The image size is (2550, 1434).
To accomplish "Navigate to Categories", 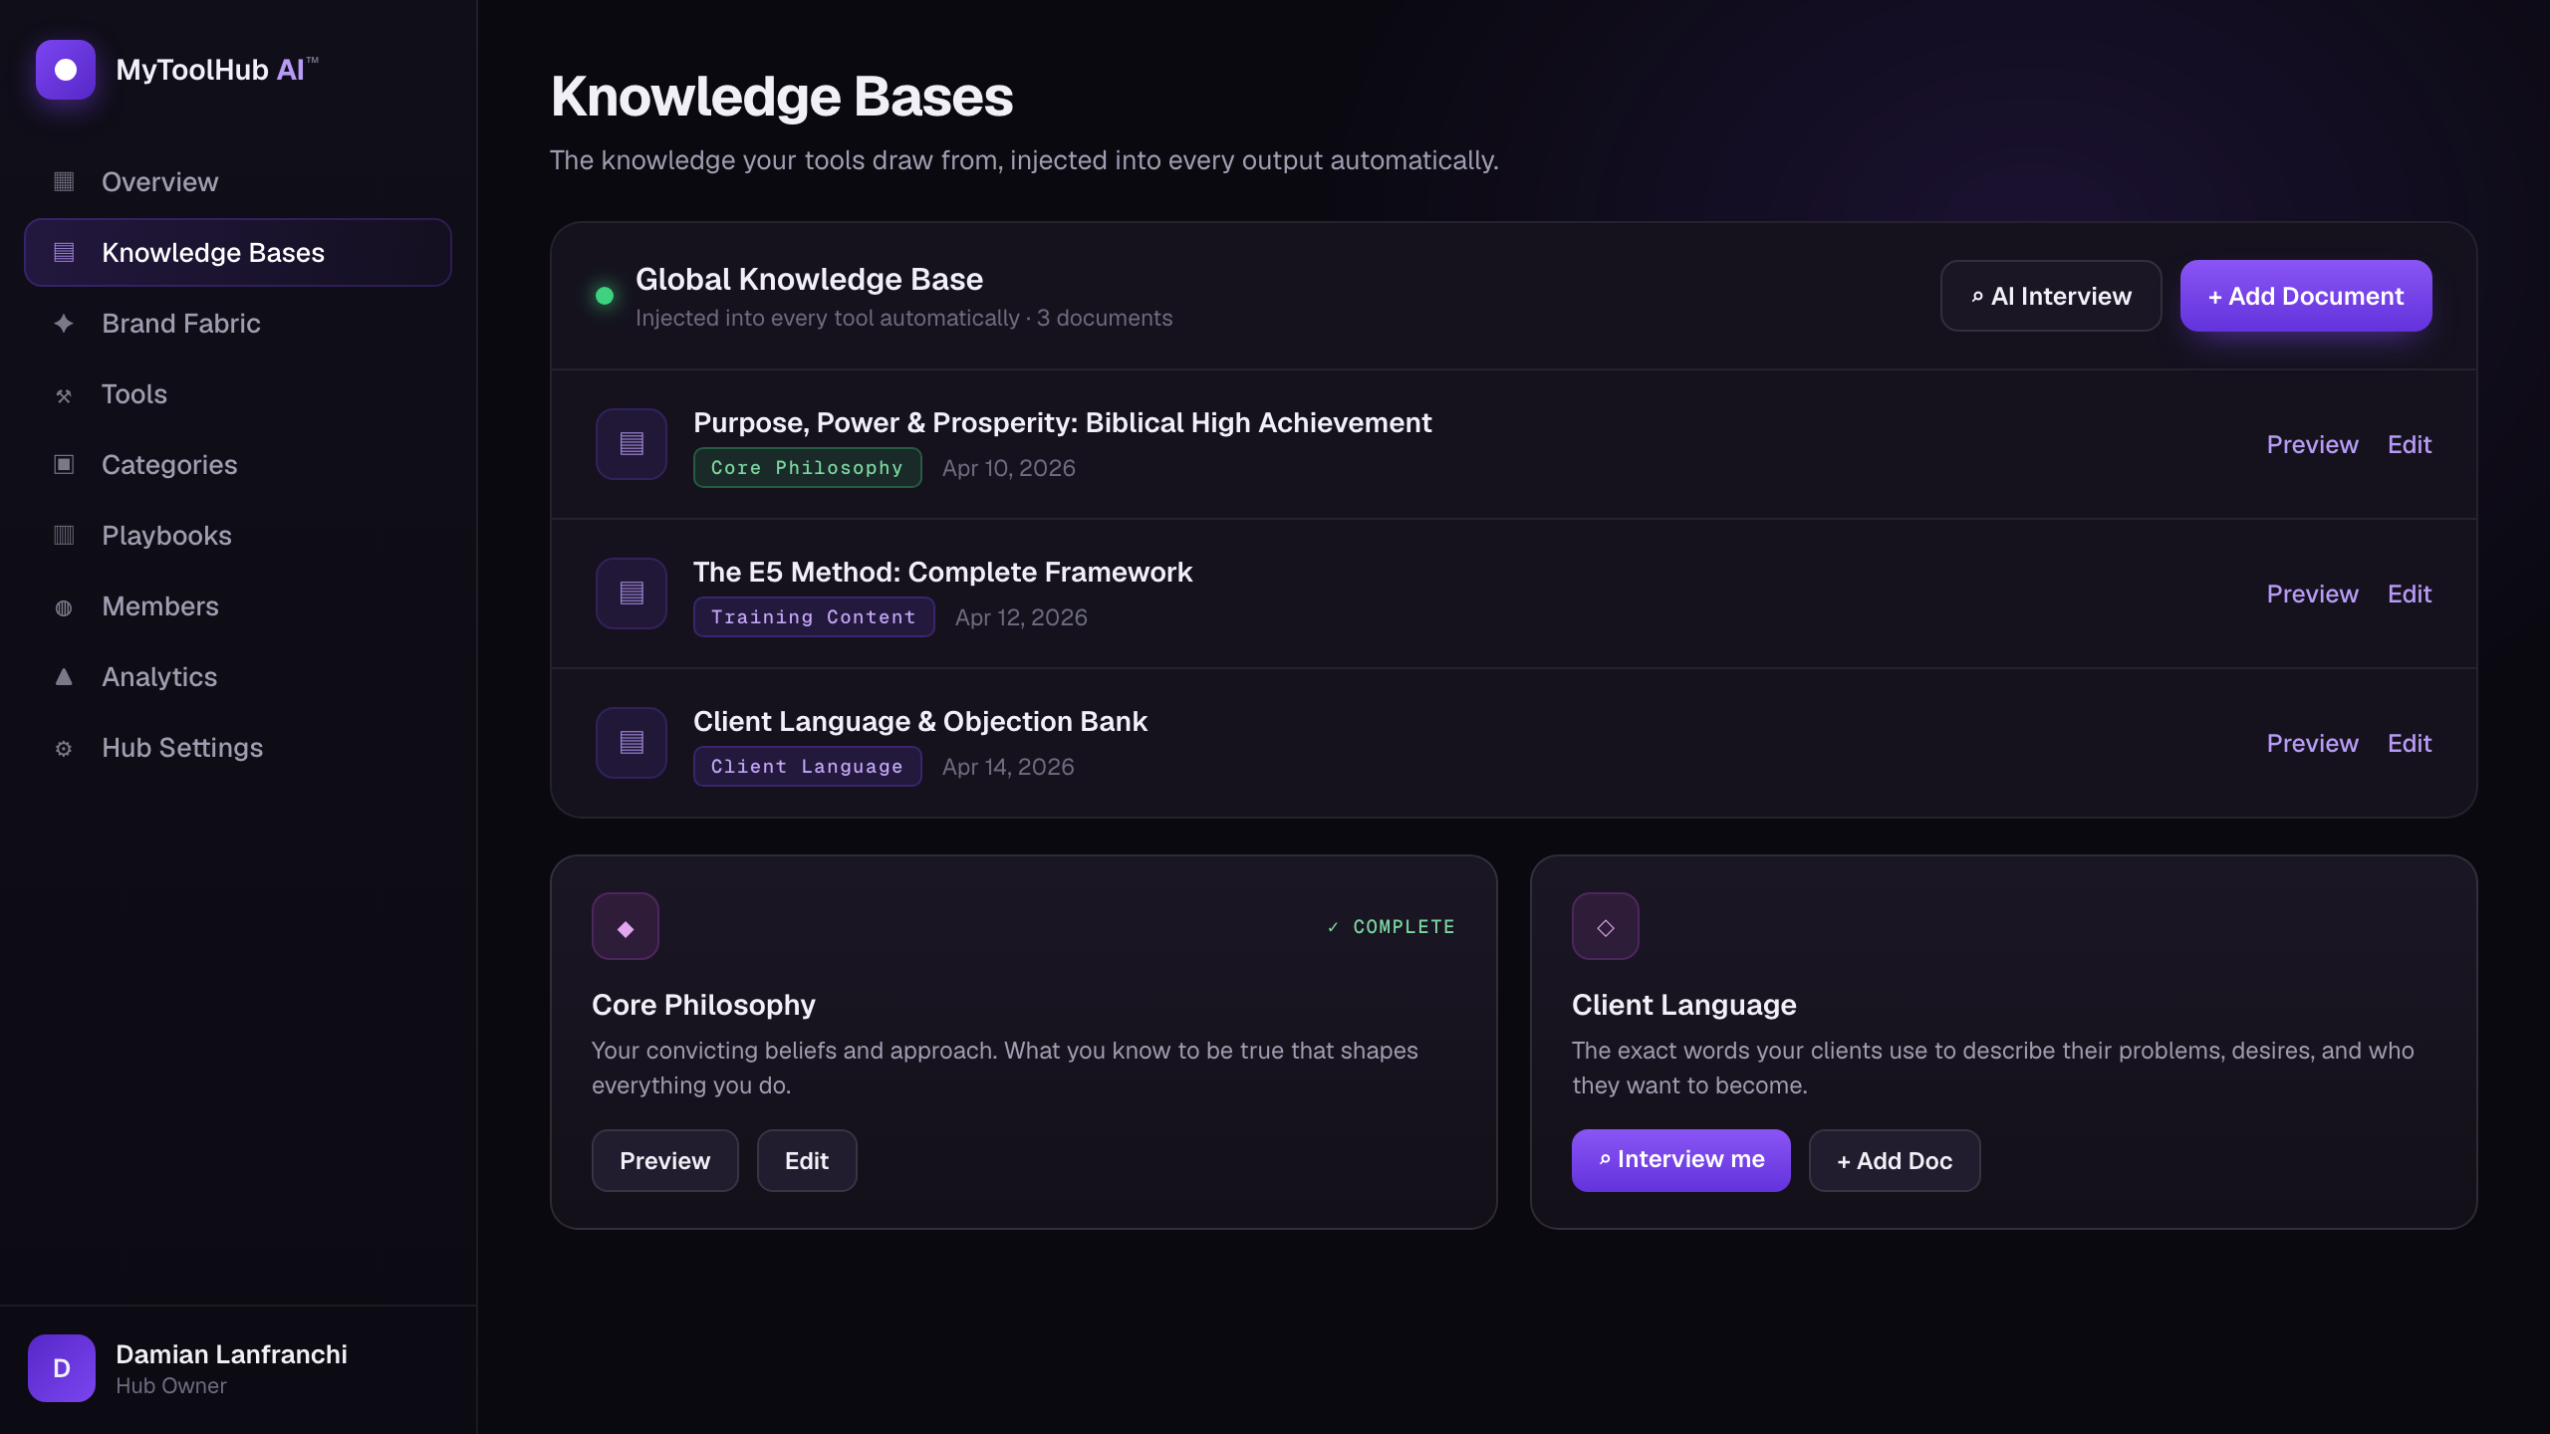I will tap(238, 464).
